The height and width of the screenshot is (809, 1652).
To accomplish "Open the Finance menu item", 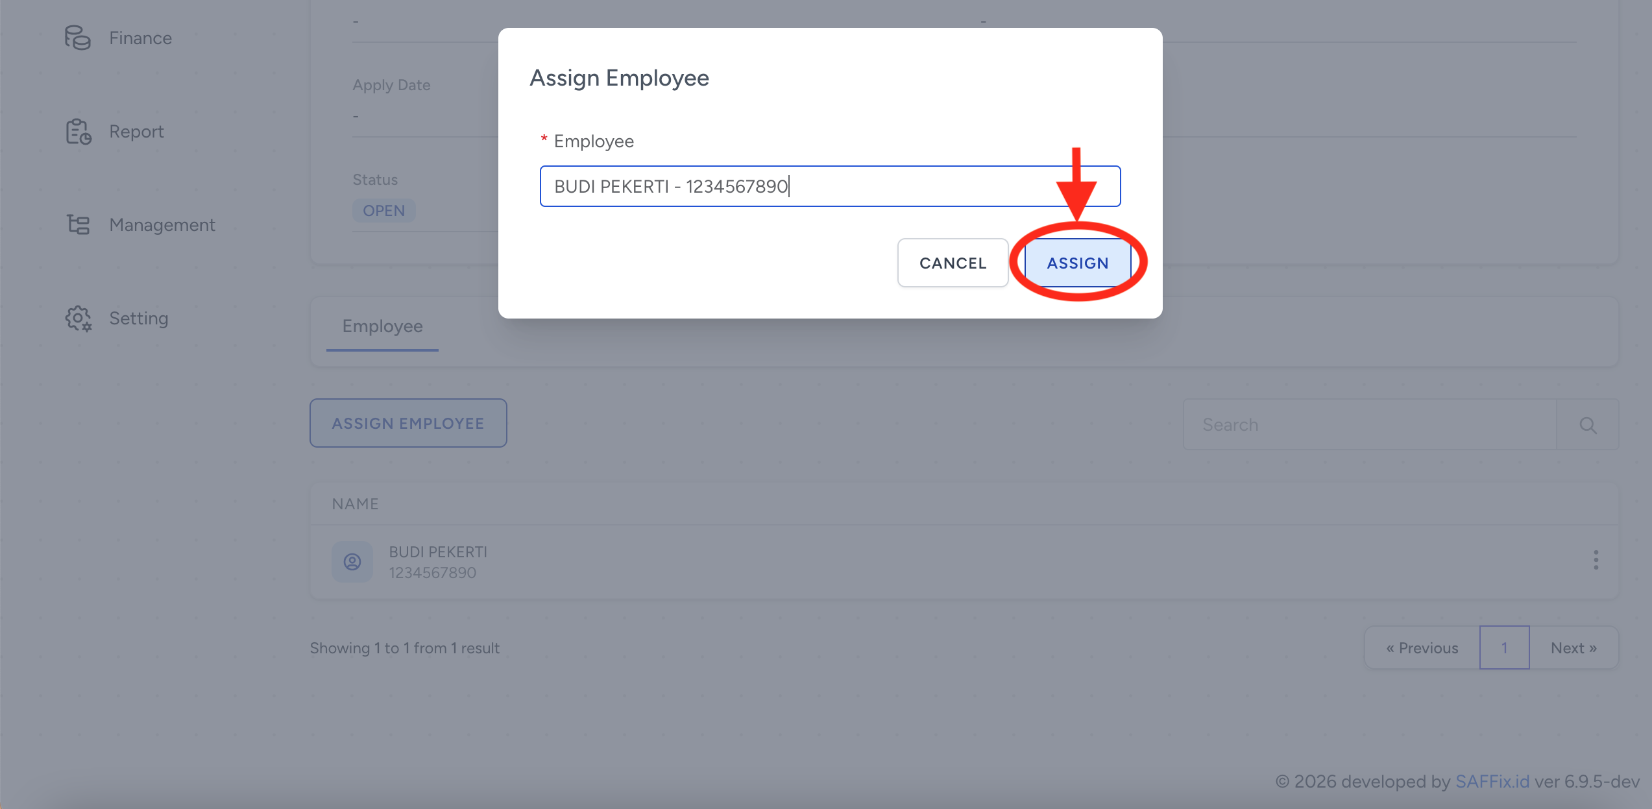I will tap(140, 38).
